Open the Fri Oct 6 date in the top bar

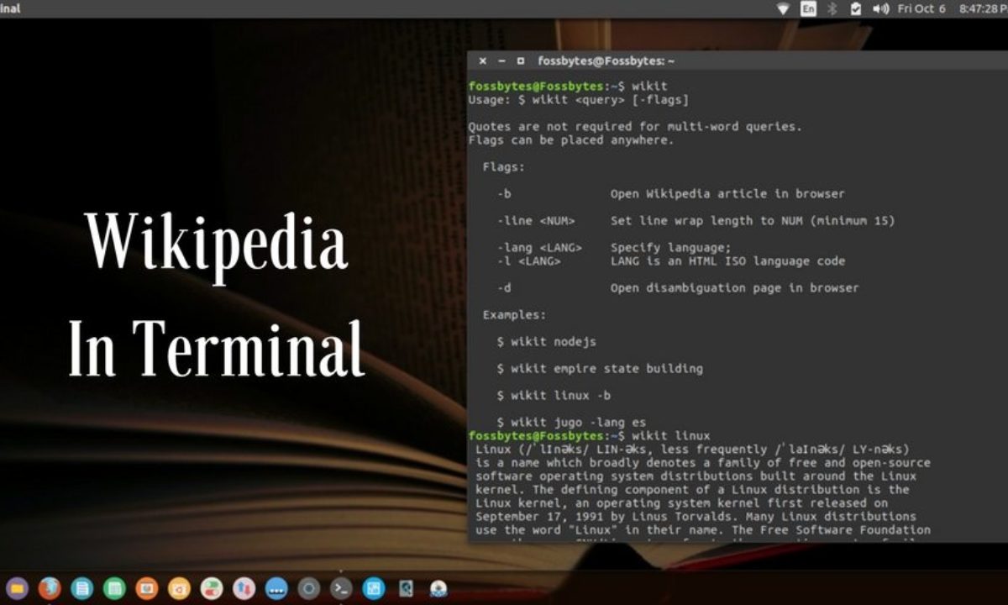[921, 8]
